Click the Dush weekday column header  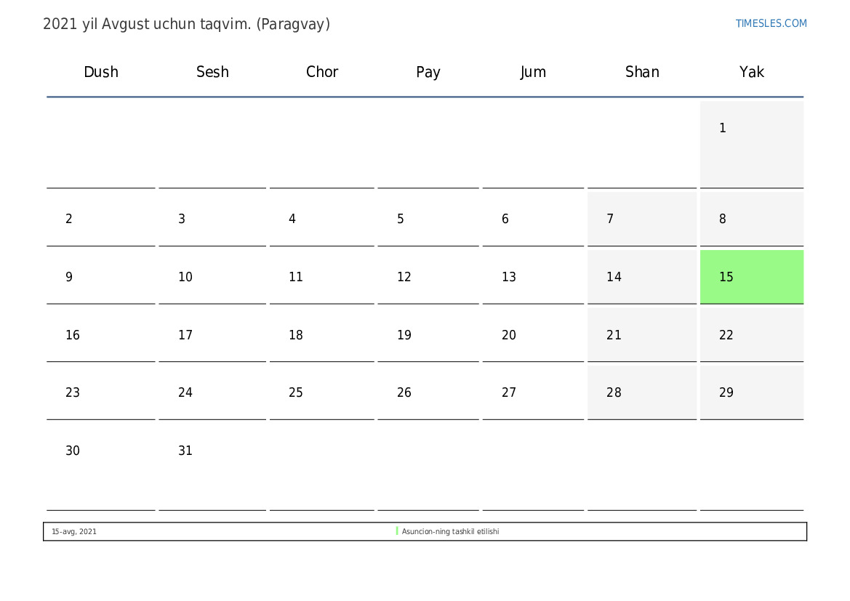tap(101, 72)
